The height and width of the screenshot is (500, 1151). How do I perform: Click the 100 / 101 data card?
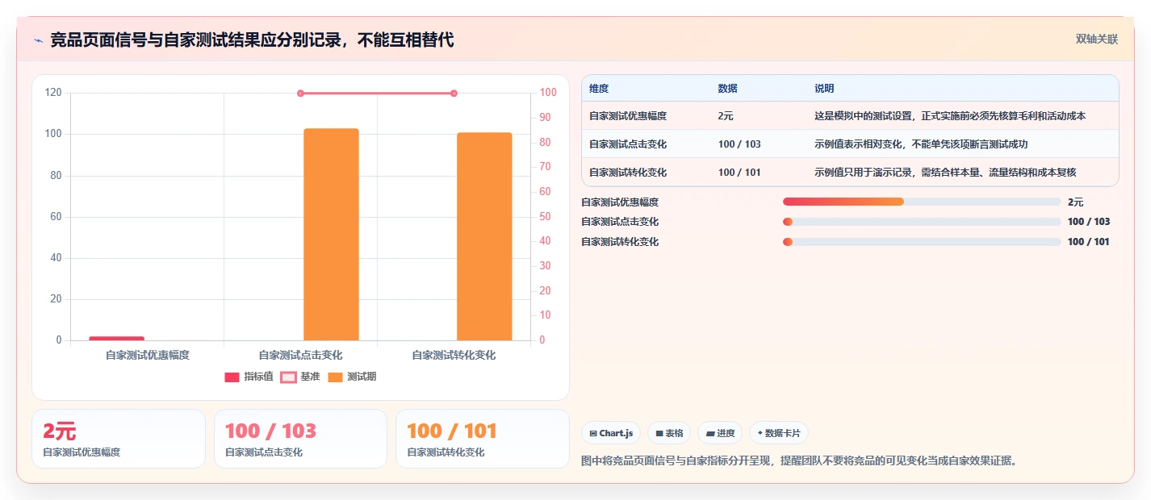(483, 439)
